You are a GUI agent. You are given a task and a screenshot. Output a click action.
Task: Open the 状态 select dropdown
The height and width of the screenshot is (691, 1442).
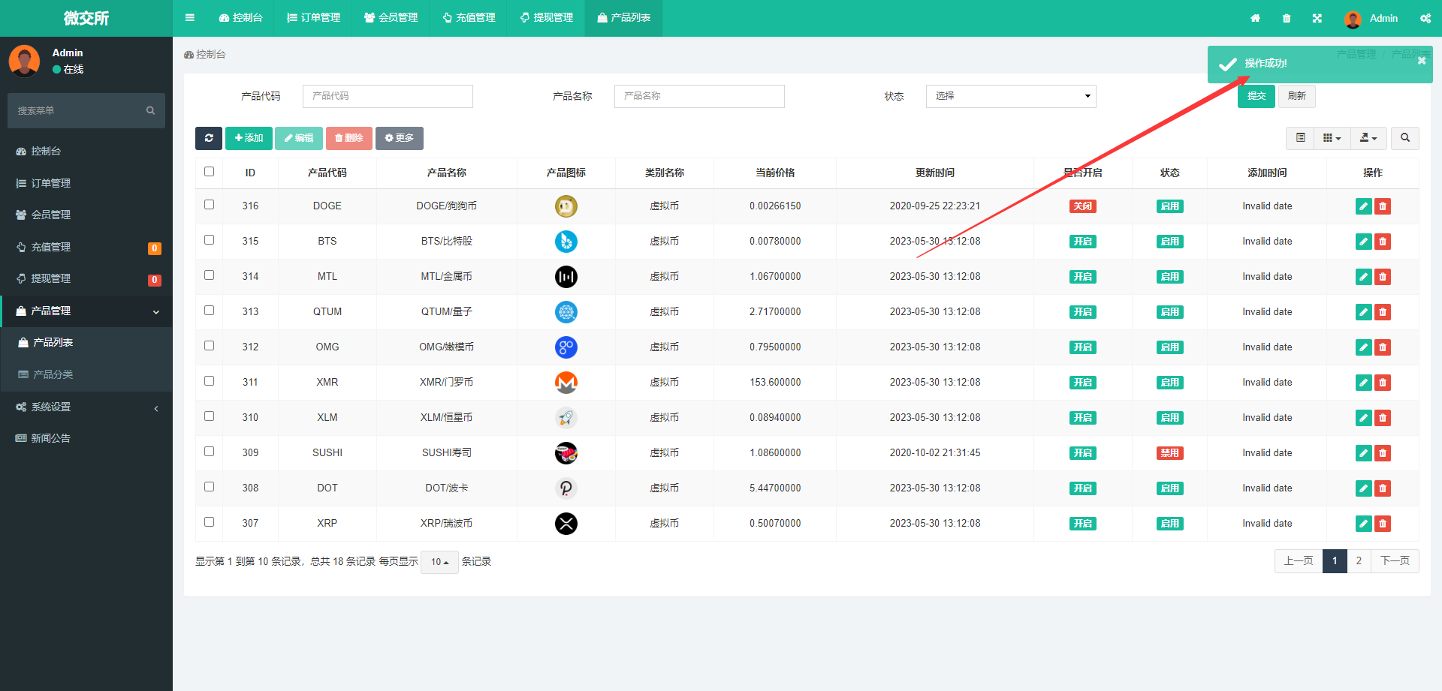(1010, 96)
